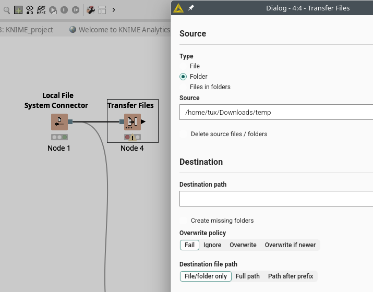Image resolution: width=373 pixels, height=292 pixels.
Task: Click the green plus grid toolbar icon
Action: point(18,9)
